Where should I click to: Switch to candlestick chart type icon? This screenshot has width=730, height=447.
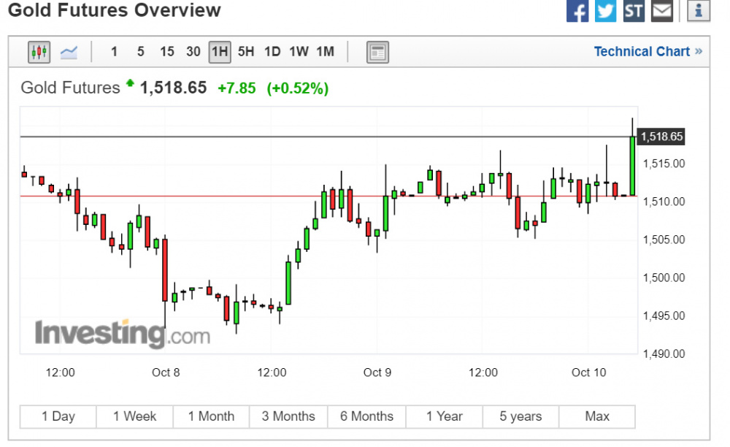39,52
